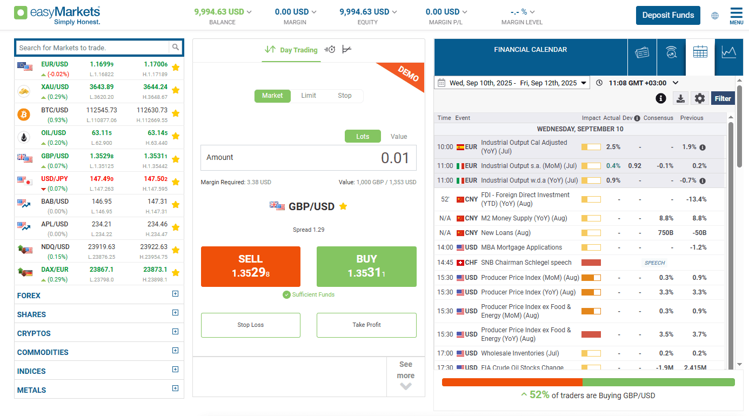Click the BAB/USD share icon
The image size is (749, 416).
pos(24,204)
